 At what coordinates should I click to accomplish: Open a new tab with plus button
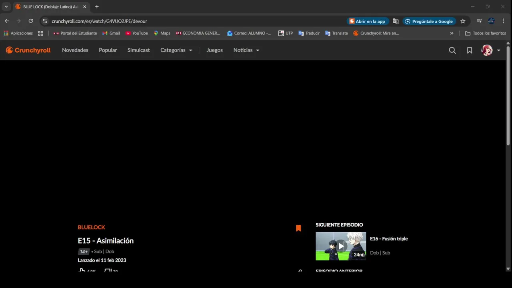point(97,7)
